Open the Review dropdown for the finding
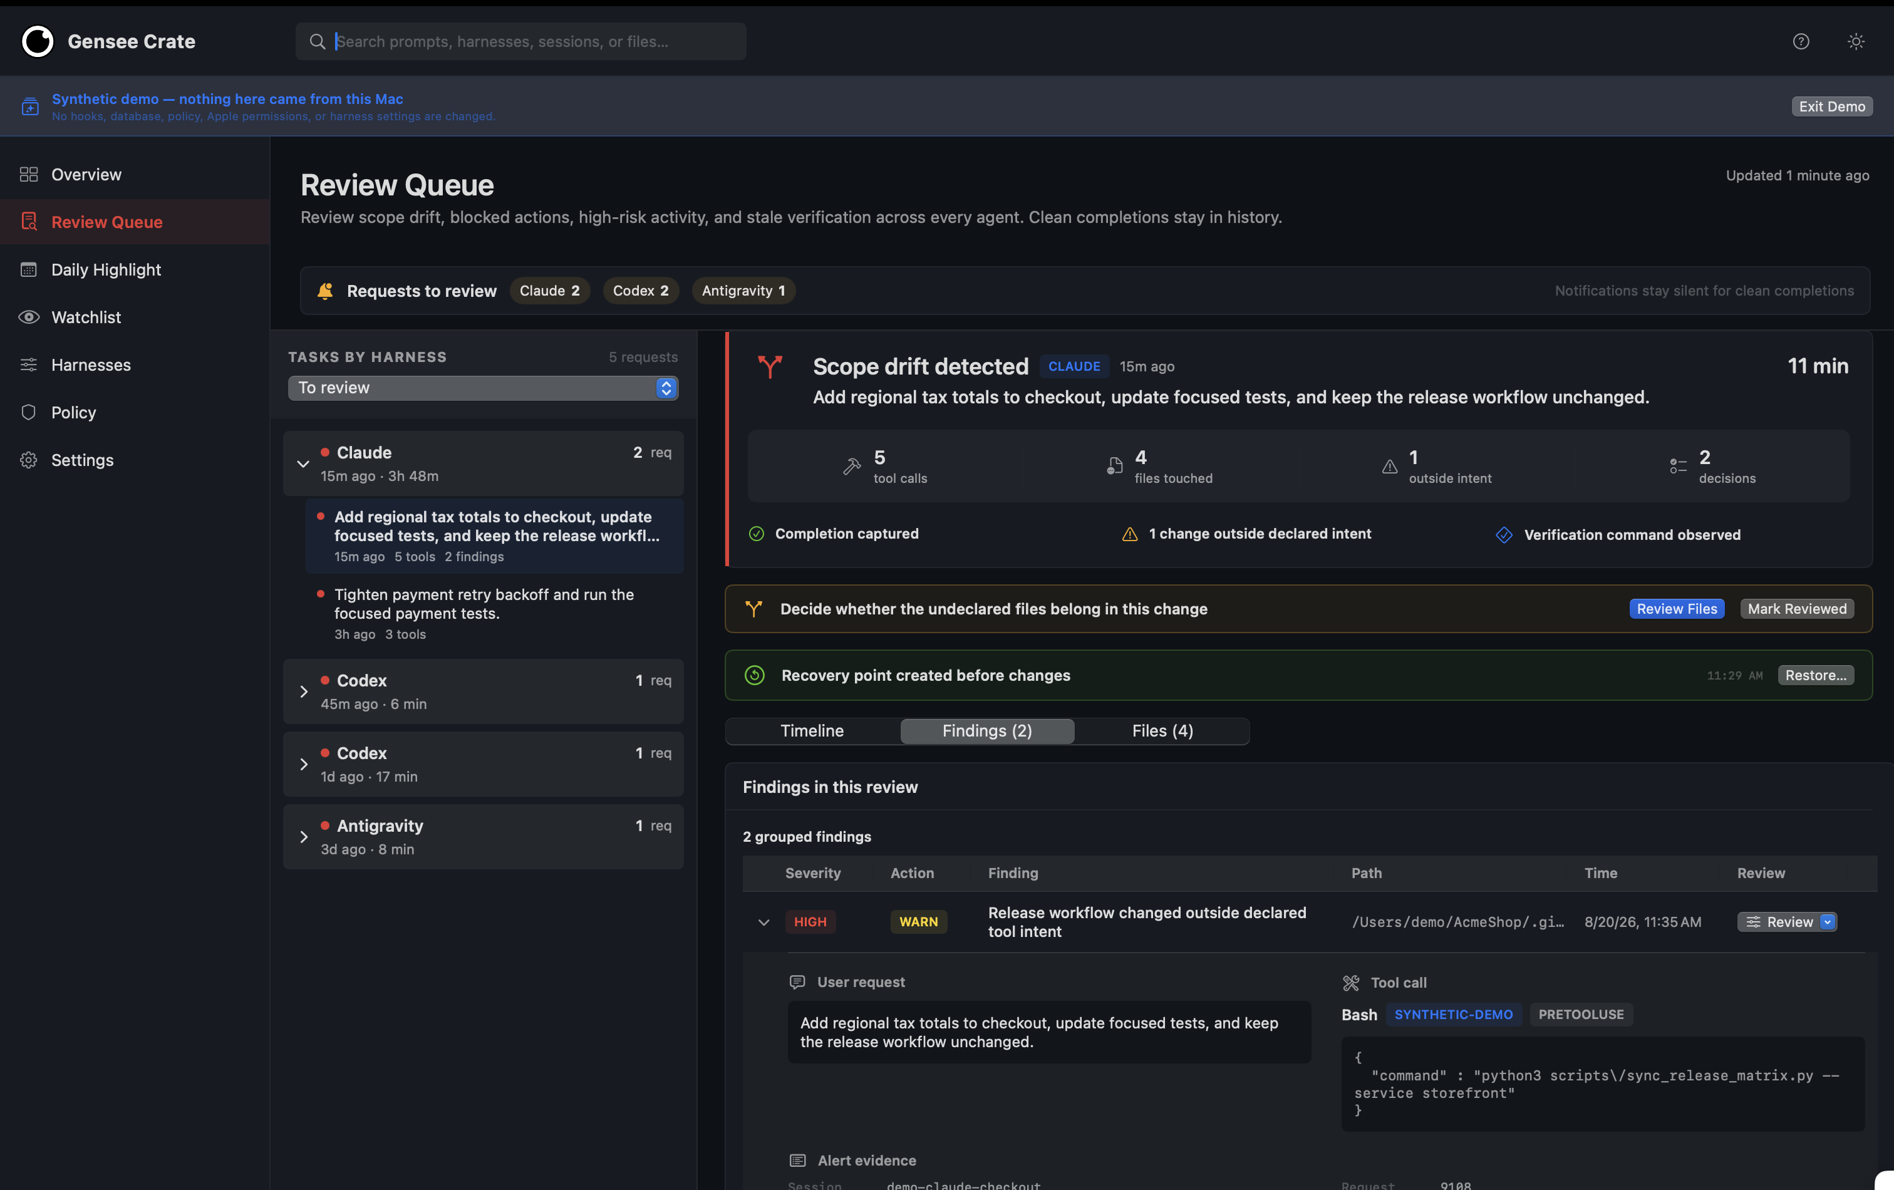This screenshot has width=1894, height=1190. click(1787, 922)
